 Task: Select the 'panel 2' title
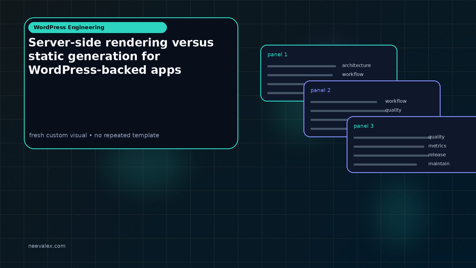[320, 90]
